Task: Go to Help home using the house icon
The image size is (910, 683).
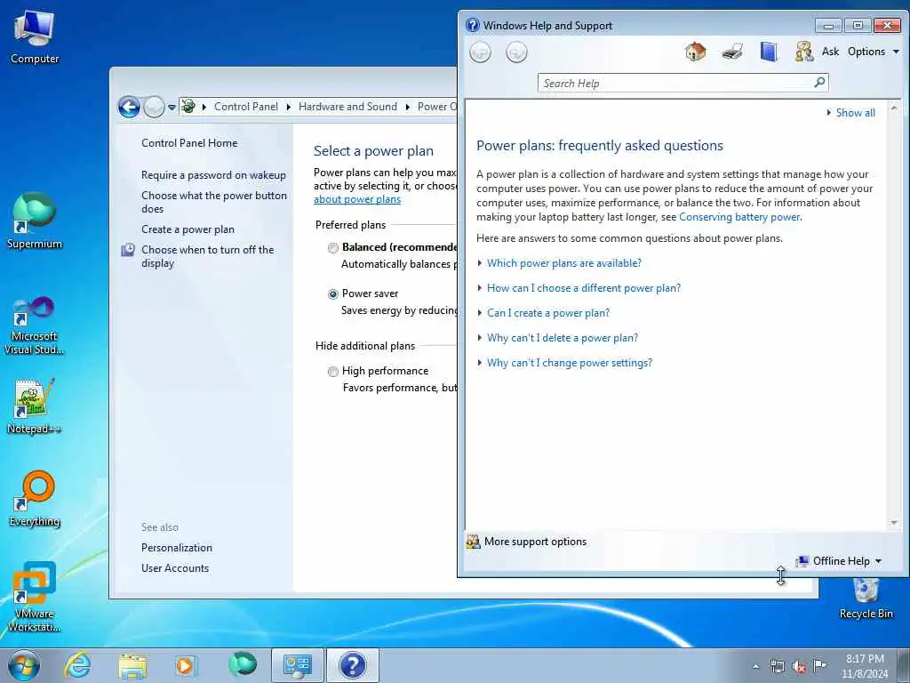Action: [x=695, y=52]
